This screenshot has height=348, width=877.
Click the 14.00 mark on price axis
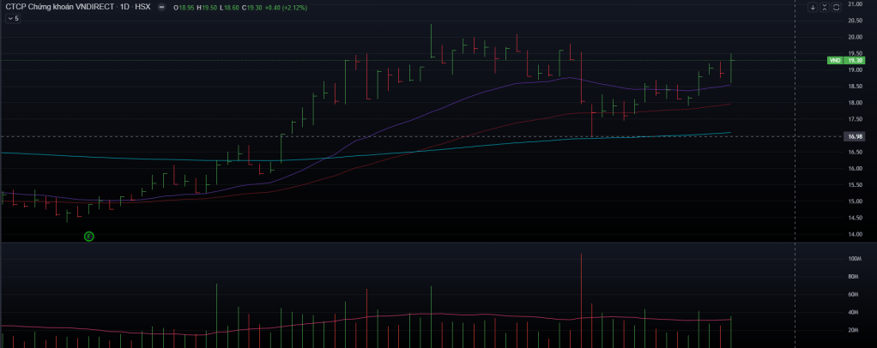pyautogui.click(x=854, y=235)
